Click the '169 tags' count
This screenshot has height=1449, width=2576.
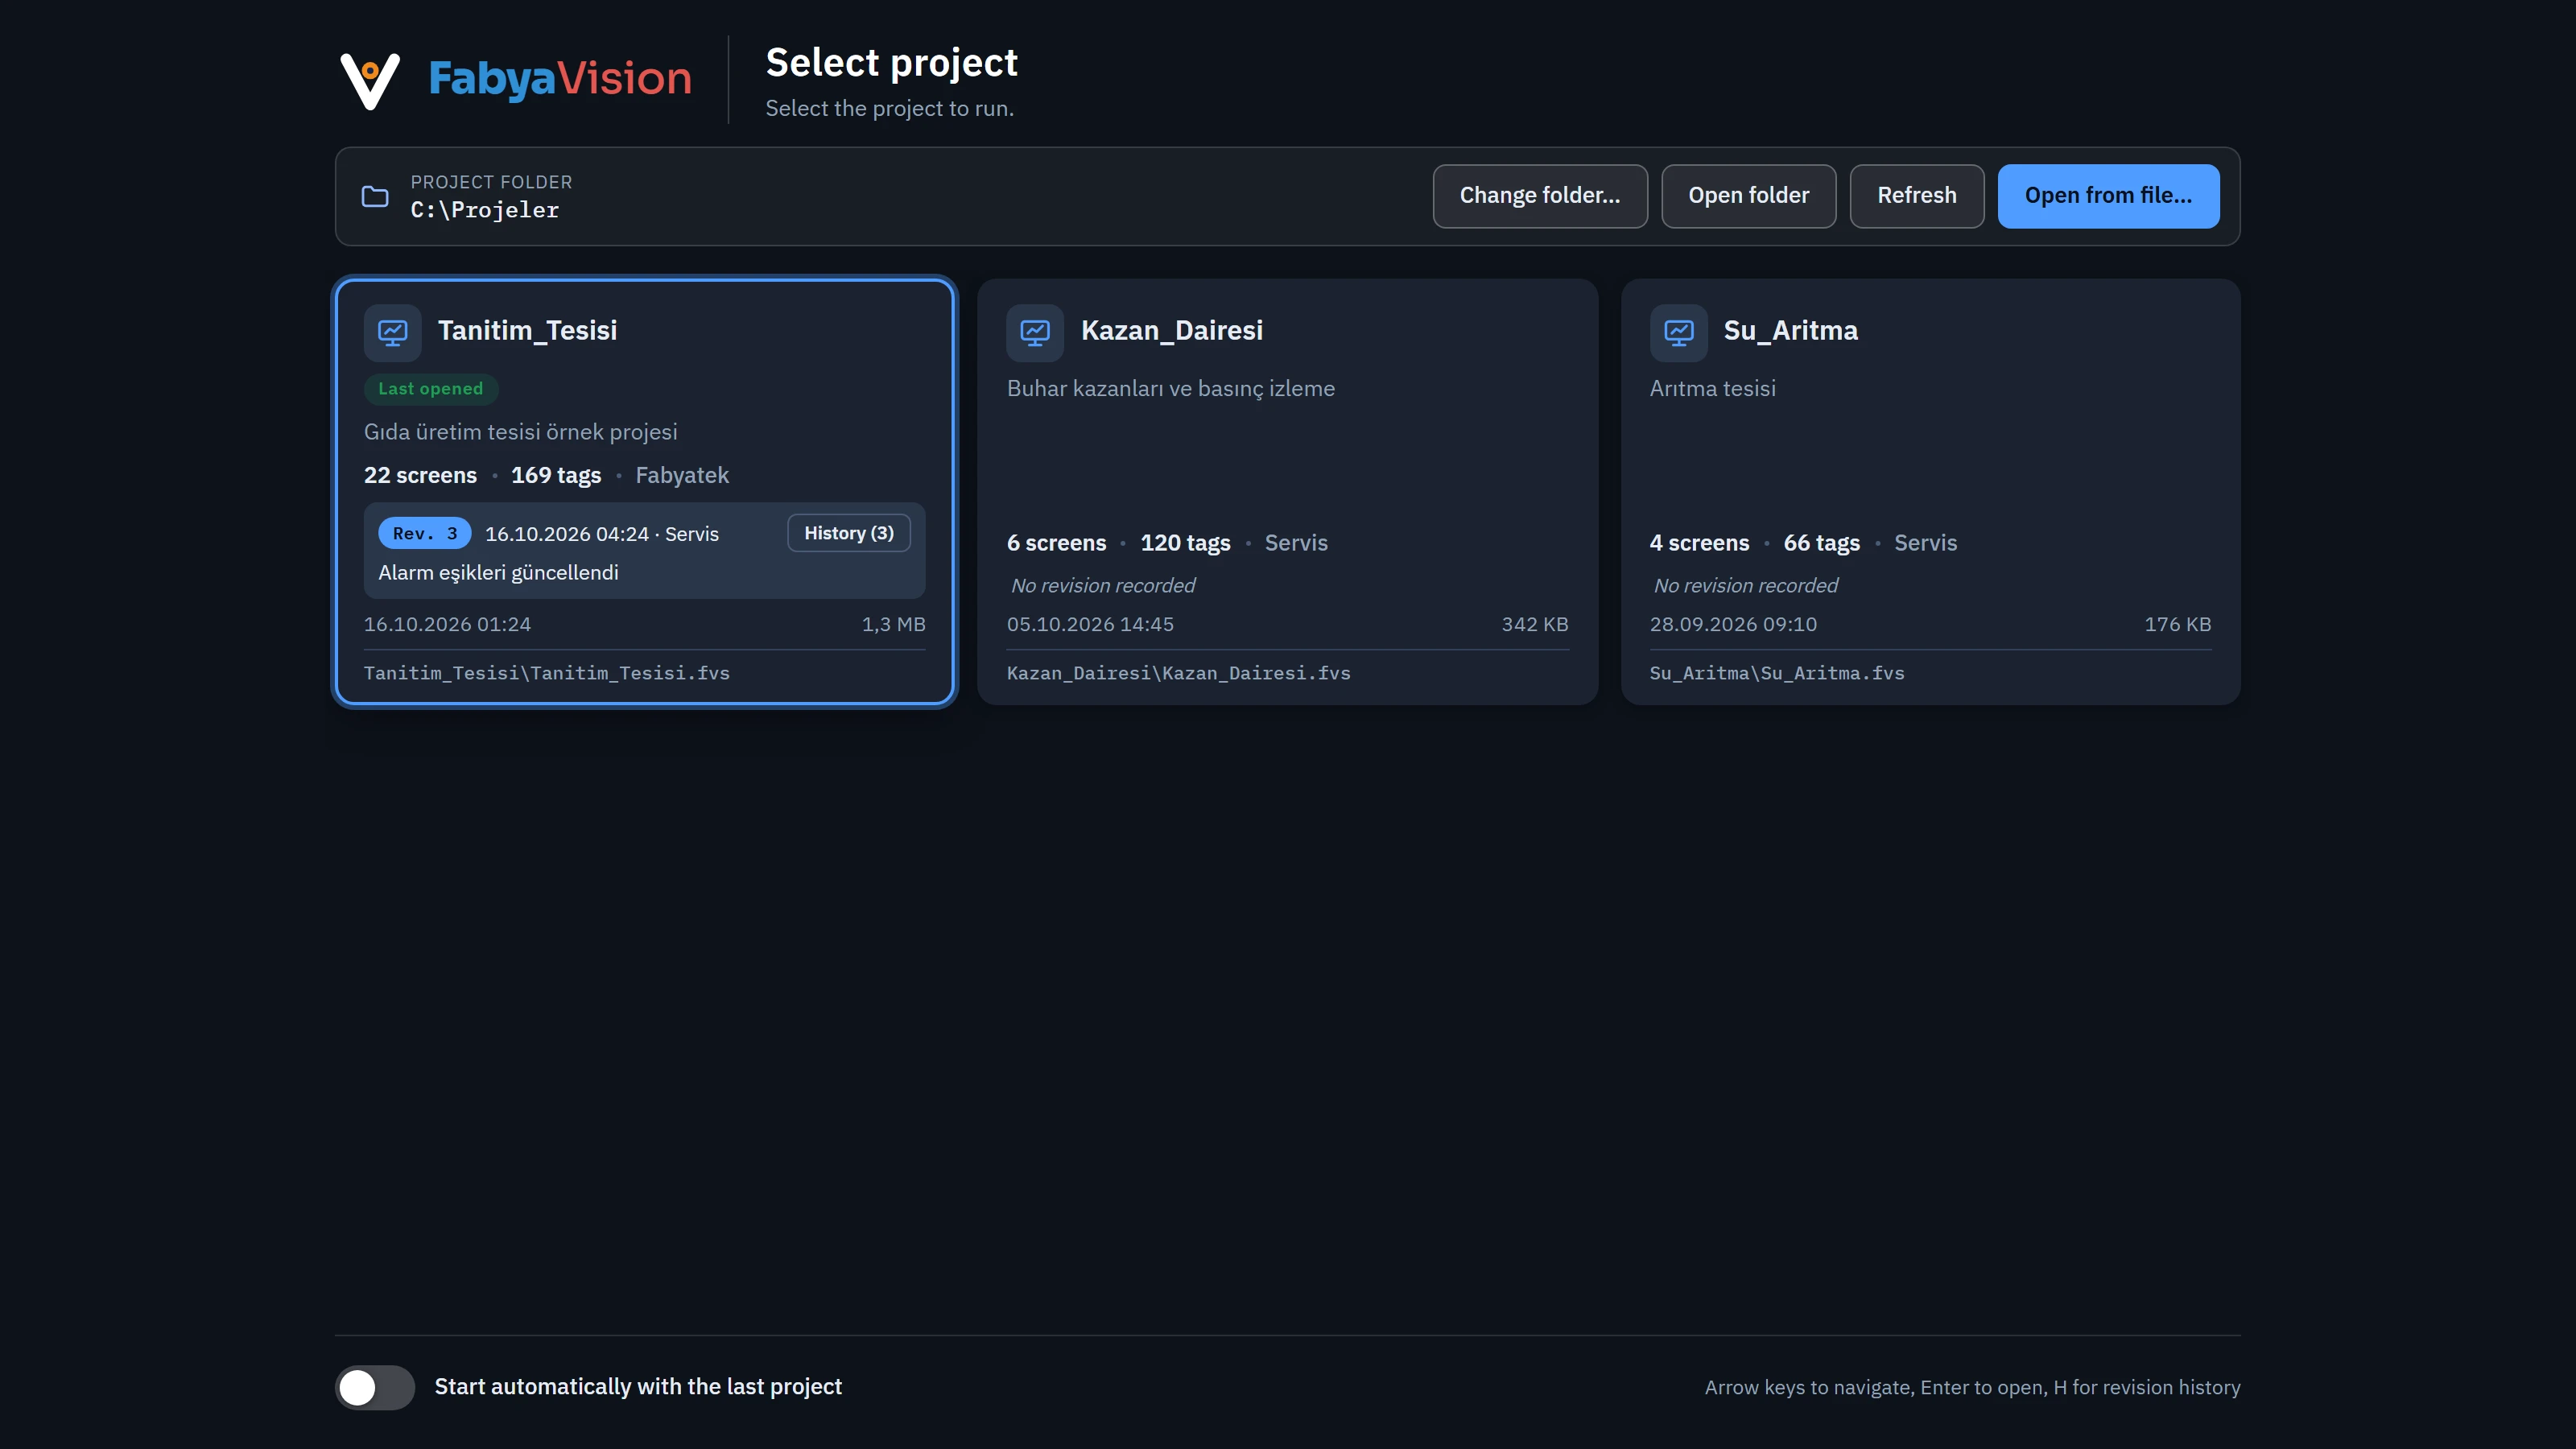pyautogui.click(x=556, y=476)
